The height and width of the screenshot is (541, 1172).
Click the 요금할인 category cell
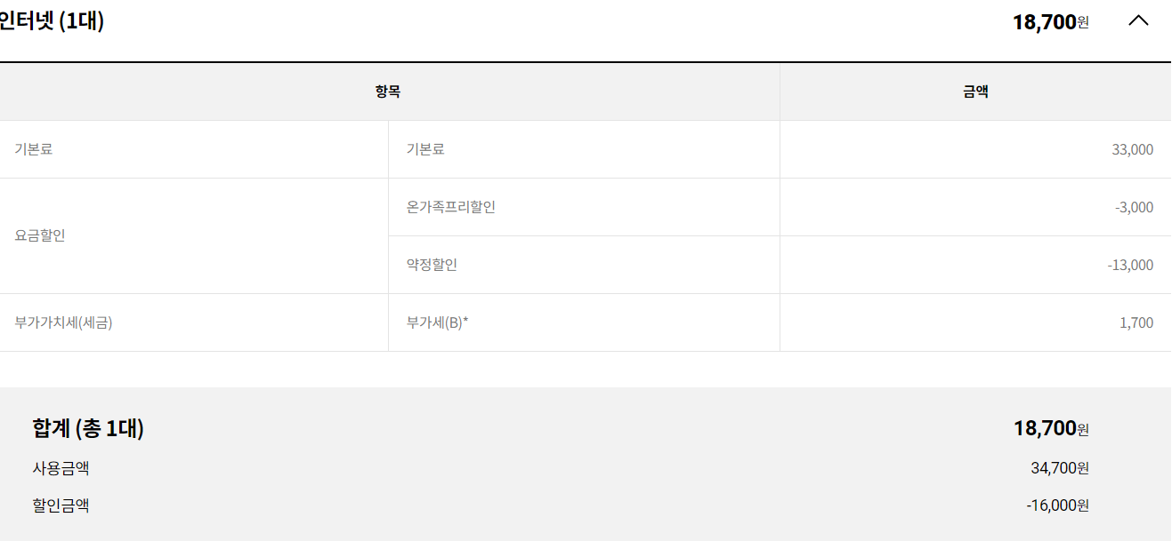click(x=40, y=235)
